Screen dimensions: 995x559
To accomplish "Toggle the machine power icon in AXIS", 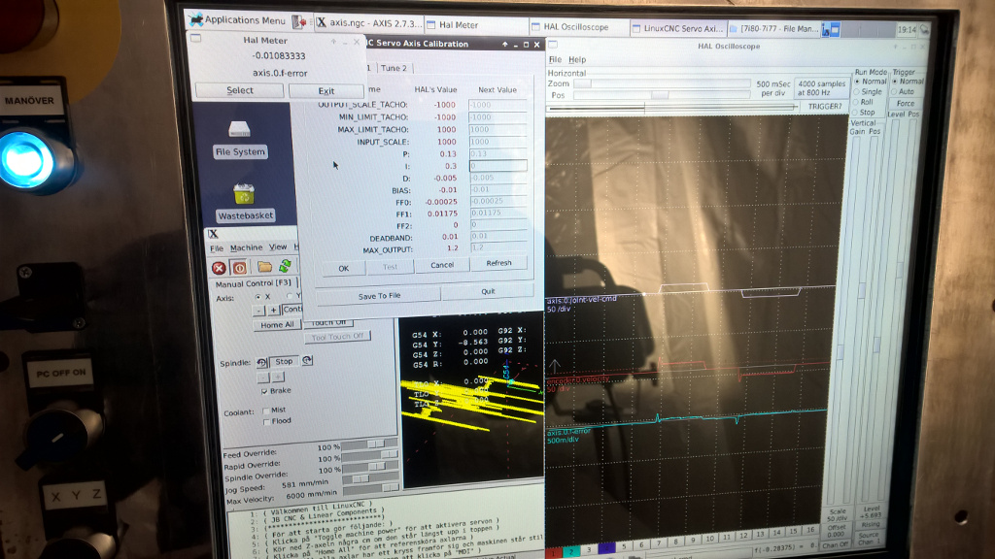I will pyautogui.click(x=239, y=268).
